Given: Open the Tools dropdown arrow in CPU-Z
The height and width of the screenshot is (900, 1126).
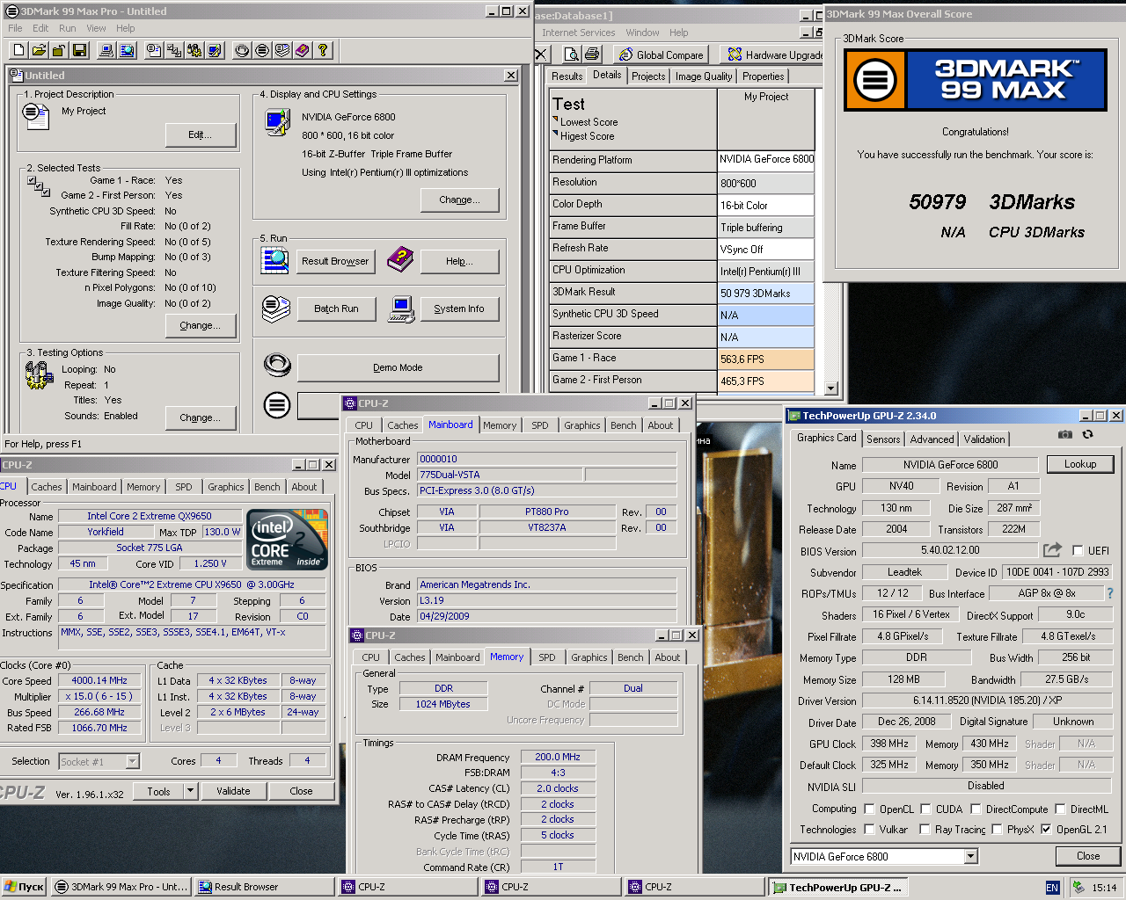Looking at the screenshot, I should pos(190,791).
